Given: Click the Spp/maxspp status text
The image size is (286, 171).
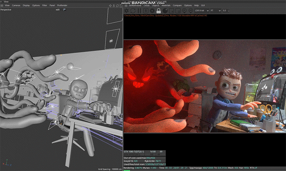Looking at the screenshot, I should 201,168.
